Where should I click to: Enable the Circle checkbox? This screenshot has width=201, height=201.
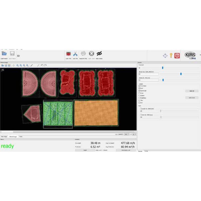[x=139, y=93]
